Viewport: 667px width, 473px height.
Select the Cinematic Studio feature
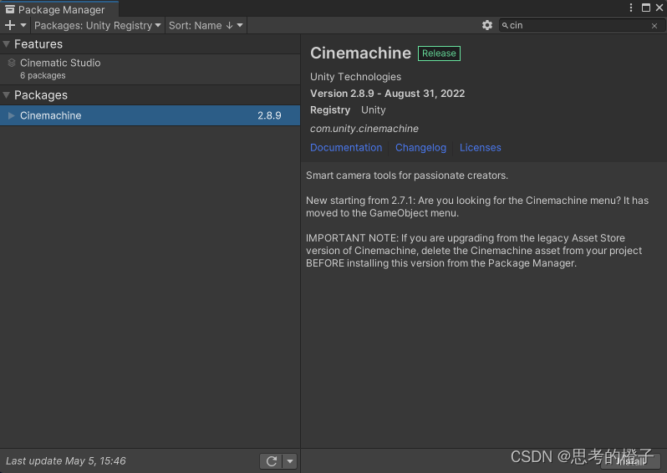point(150,69)
